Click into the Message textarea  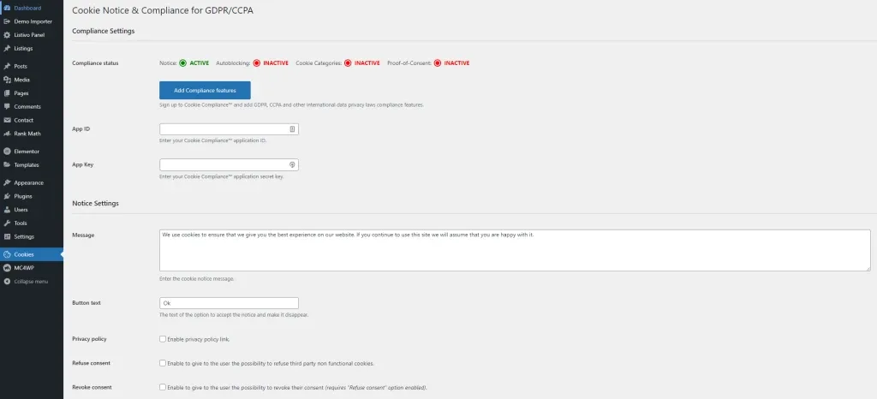click(x=515, y=250)
